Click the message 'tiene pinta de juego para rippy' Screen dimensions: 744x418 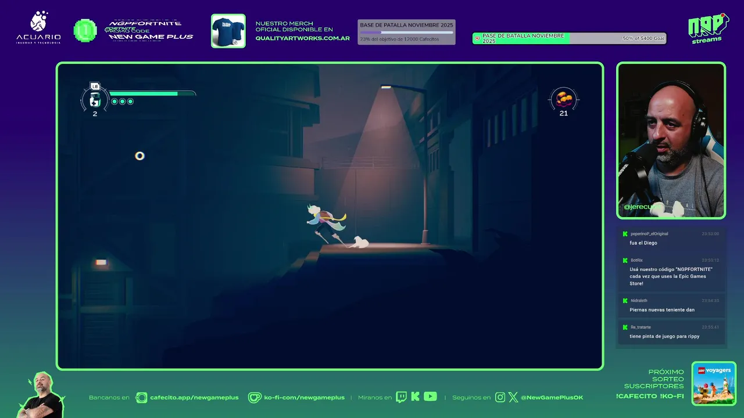664,337
